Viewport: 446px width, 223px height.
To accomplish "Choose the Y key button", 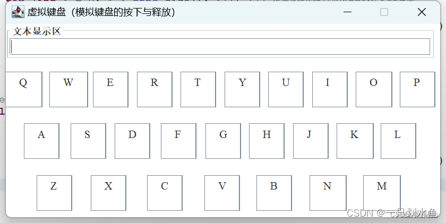I will (x=242, y=89).
